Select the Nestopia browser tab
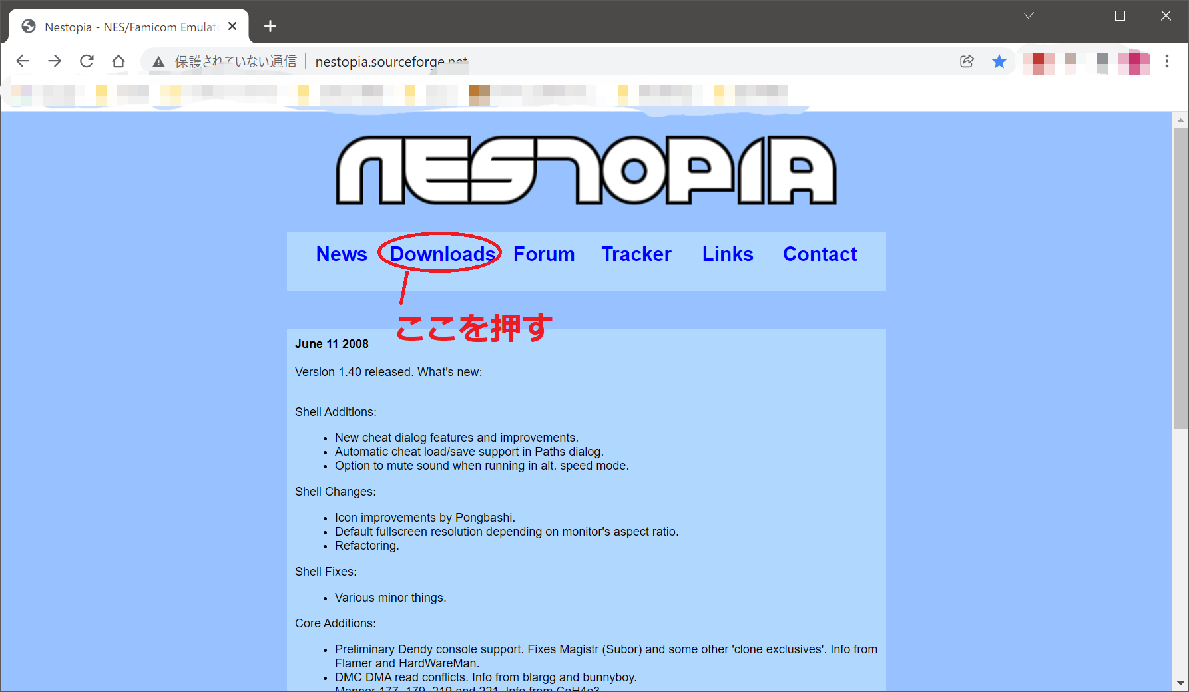This screenshot has width=1189, height=692. click(129, 27)
